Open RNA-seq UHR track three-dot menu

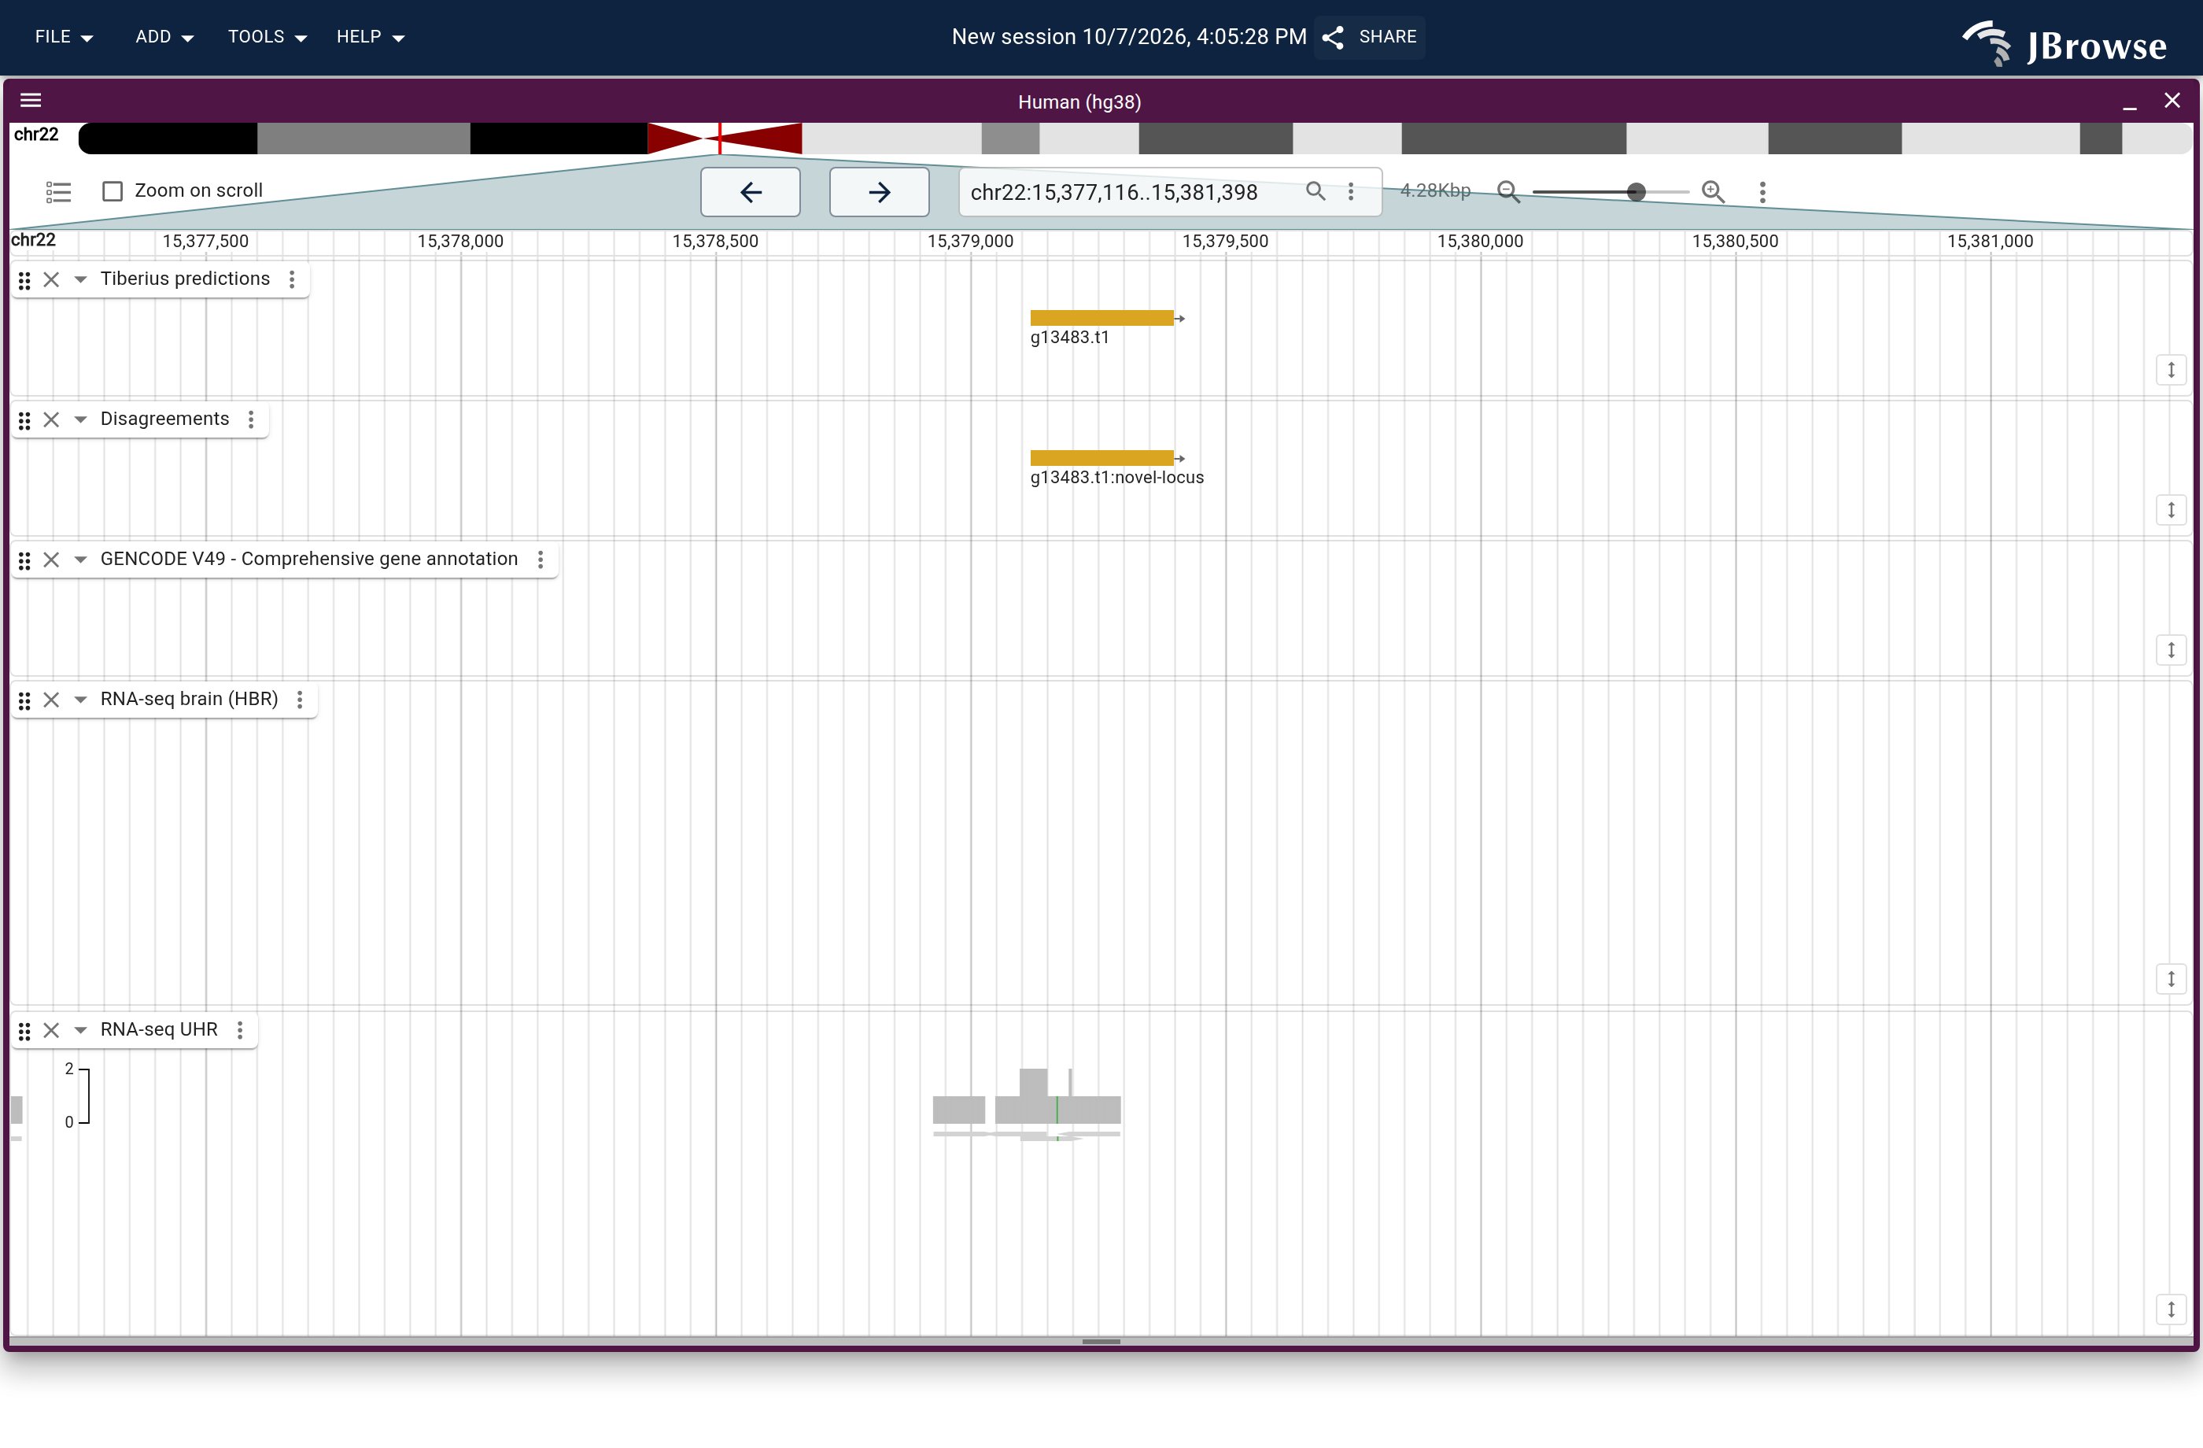[x=240, y=1029]
